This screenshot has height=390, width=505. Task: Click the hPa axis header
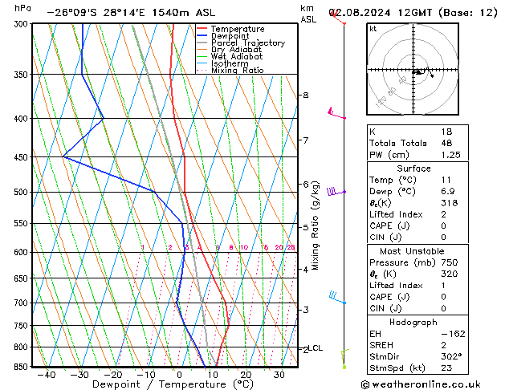pyautogui.click(x=22, y=9)
